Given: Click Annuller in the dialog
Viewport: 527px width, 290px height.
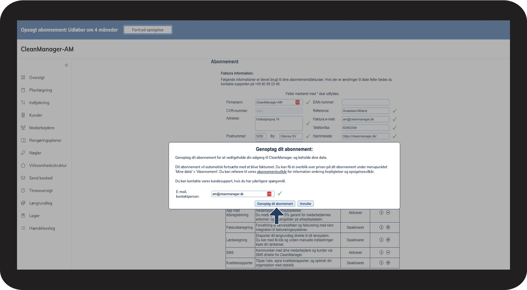Looking at the screenshot, I should coord(305,204).
